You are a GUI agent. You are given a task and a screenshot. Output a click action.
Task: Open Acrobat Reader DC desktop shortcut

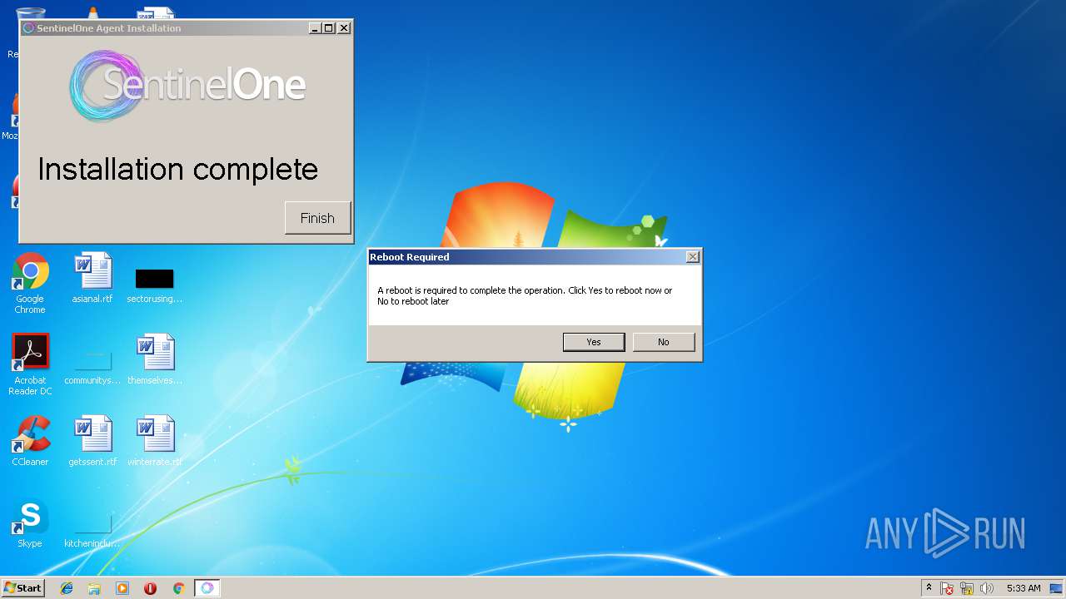30,364
